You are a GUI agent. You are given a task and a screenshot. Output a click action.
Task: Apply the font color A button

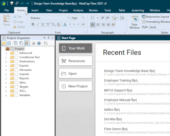coord(65,24)
